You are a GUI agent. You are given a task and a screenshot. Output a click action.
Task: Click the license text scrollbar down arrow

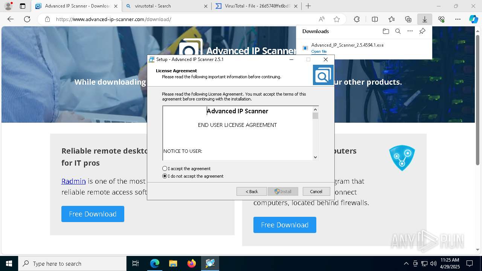tap(315, 157)
